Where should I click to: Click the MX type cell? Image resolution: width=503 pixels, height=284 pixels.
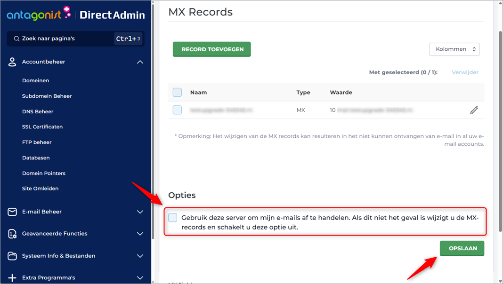(300, 110)
